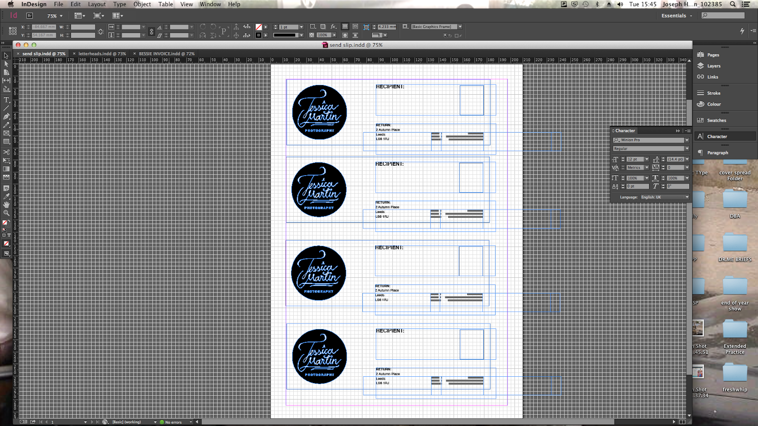Click the baseline shift 0 pt field
This screenshot has width=758, height=426.
637,186
